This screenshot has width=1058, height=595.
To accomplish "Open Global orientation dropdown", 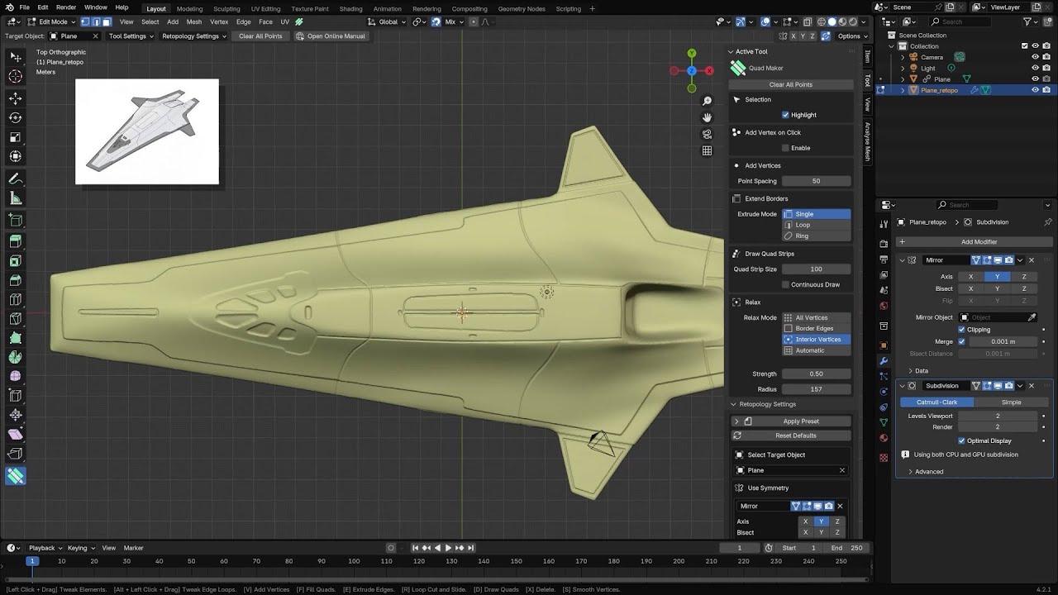I will pos(388,21).
